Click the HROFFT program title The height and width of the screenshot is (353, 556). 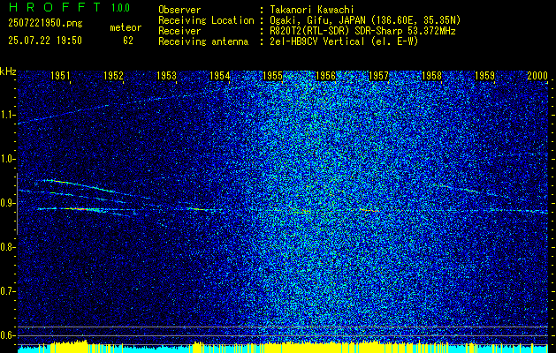(55, 7)
